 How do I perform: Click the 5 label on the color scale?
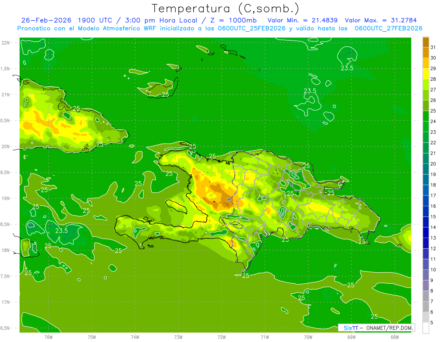coord(432,323)
